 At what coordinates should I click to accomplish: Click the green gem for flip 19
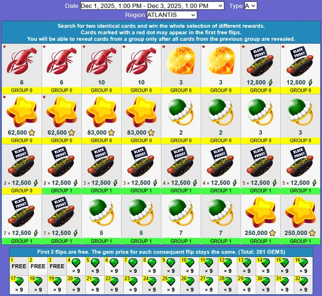click(x=57, y=281)
